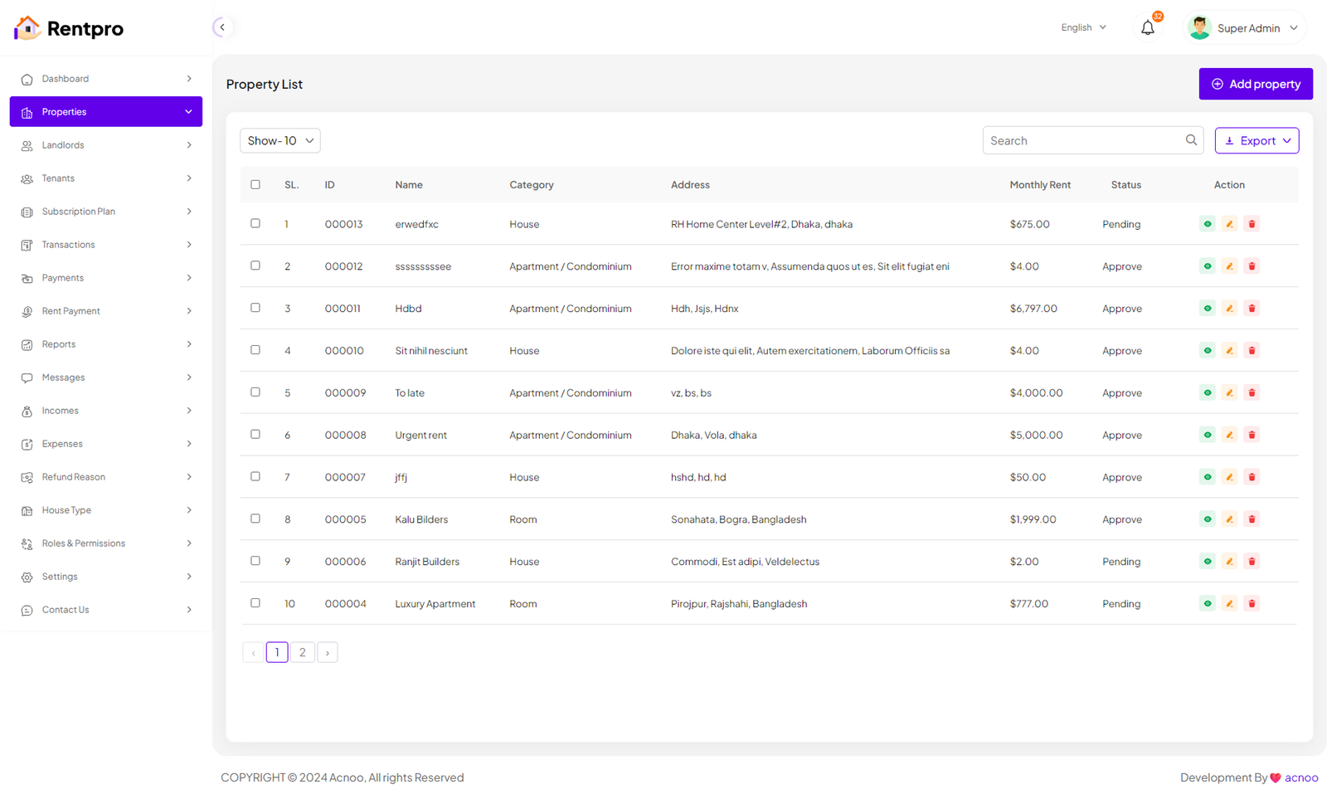Click the edit pencil icon for Hdbd

point(1229,309)
